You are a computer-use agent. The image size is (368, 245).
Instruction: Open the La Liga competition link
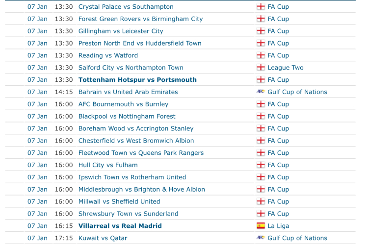(278, 226)
